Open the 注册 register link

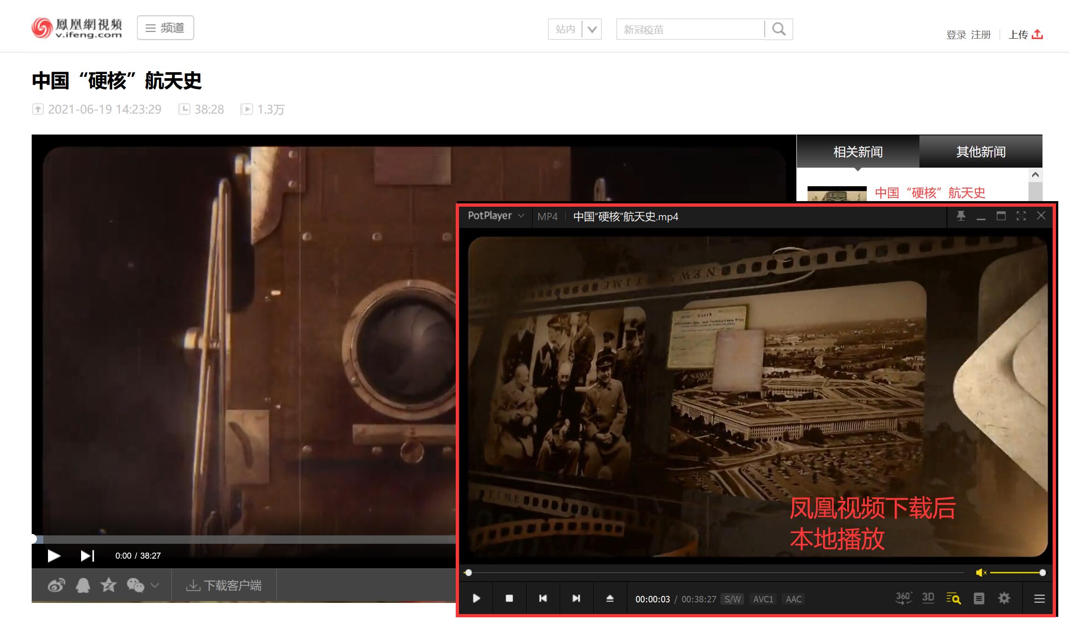tap(980, 35)
